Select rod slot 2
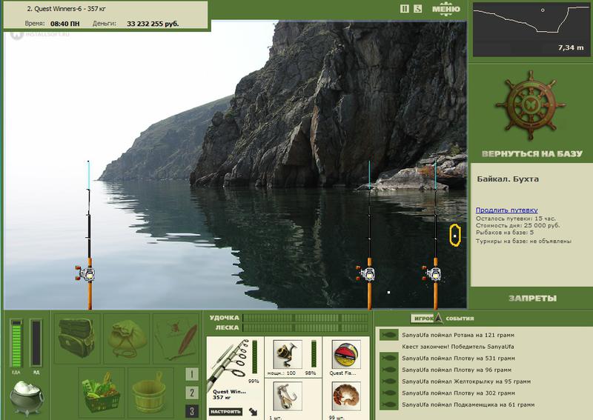593x420 pixels. click(192, 393)
